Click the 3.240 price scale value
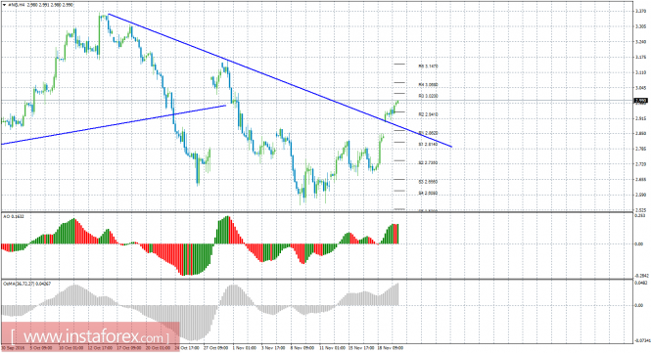This screenshot has height=353, width=651. coord(640,42)
